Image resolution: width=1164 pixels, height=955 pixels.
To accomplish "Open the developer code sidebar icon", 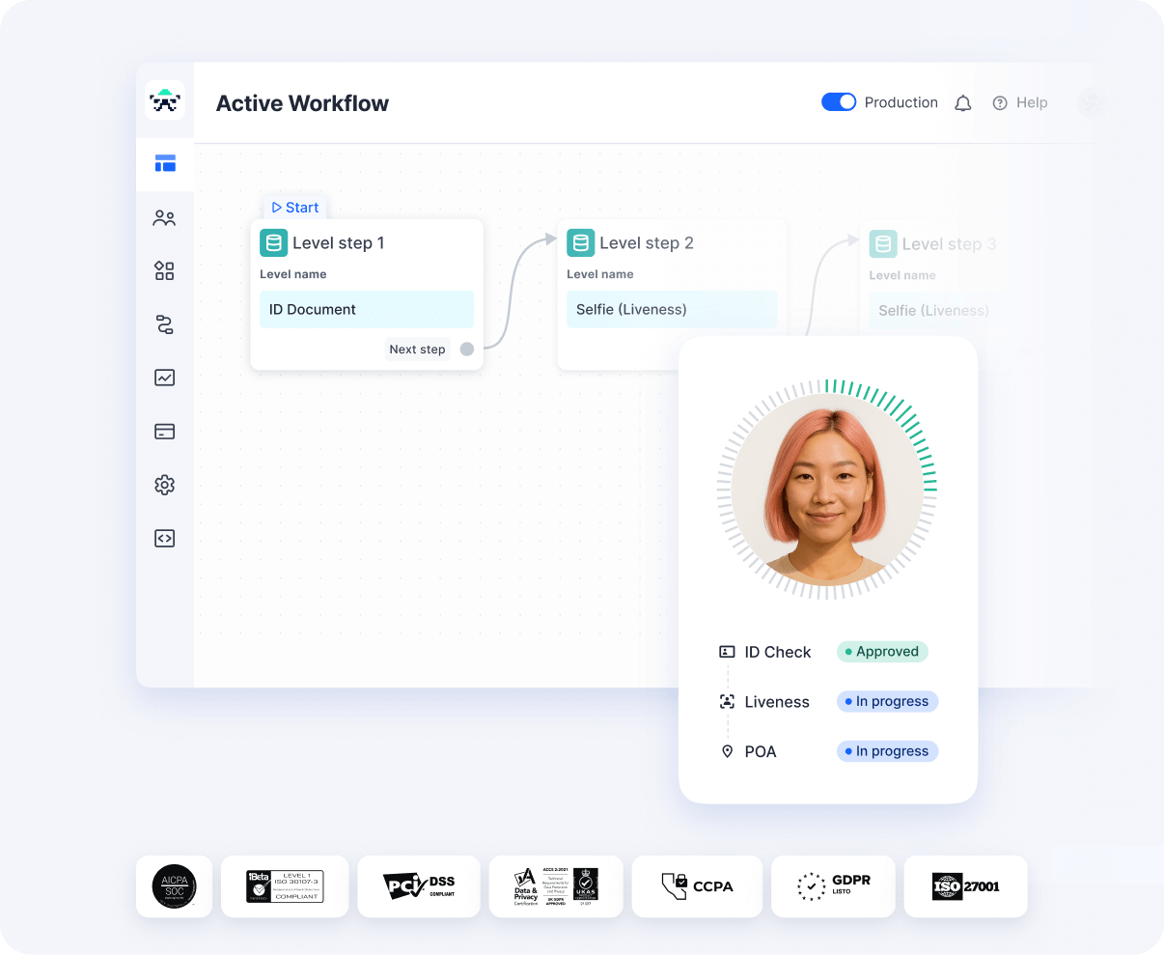I will 165,538.
